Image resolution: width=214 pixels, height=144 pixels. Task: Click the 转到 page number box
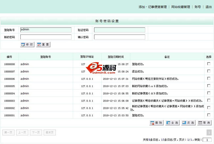pos(207,140)
